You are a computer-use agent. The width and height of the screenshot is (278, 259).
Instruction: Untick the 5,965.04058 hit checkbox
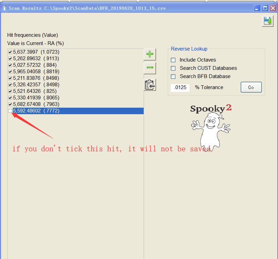click(10, 72)
